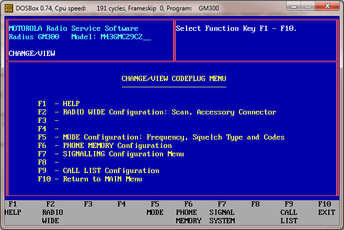Minimize the DOSBox window
Screen dimensions: 344x230
point(293,6)
